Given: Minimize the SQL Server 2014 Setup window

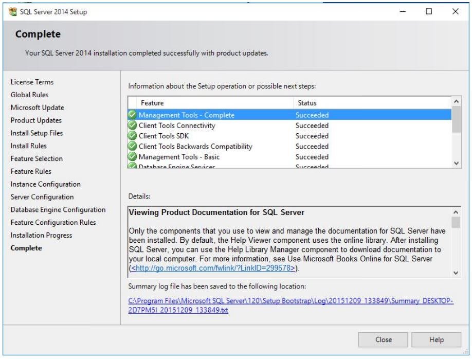Looking at the screenshot, I should pos(403,11).
